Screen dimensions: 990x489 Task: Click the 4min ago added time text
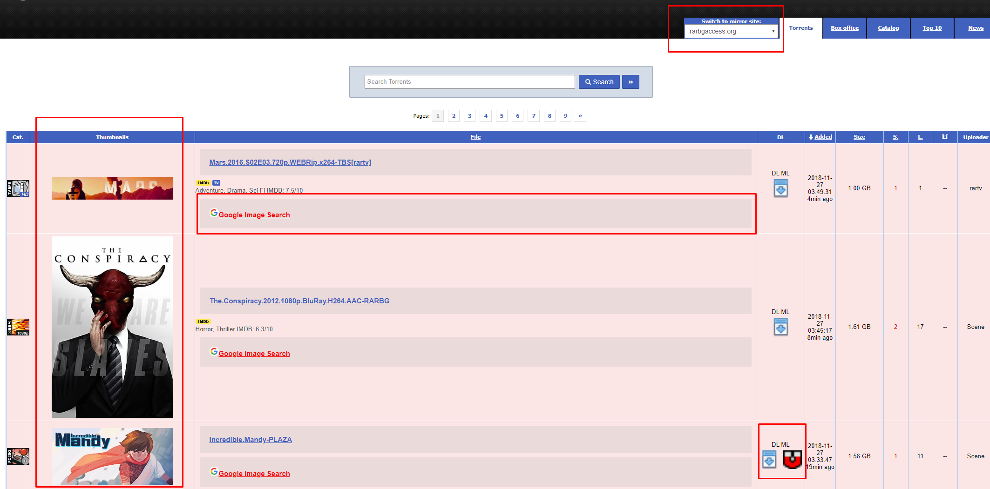pyautogui.click(x=820, y=199)
